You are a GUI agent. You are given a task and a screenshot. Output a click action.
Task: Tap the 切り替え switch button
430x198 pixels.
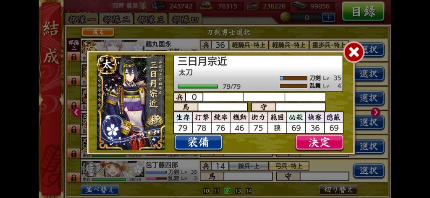(x=338, y=190)
